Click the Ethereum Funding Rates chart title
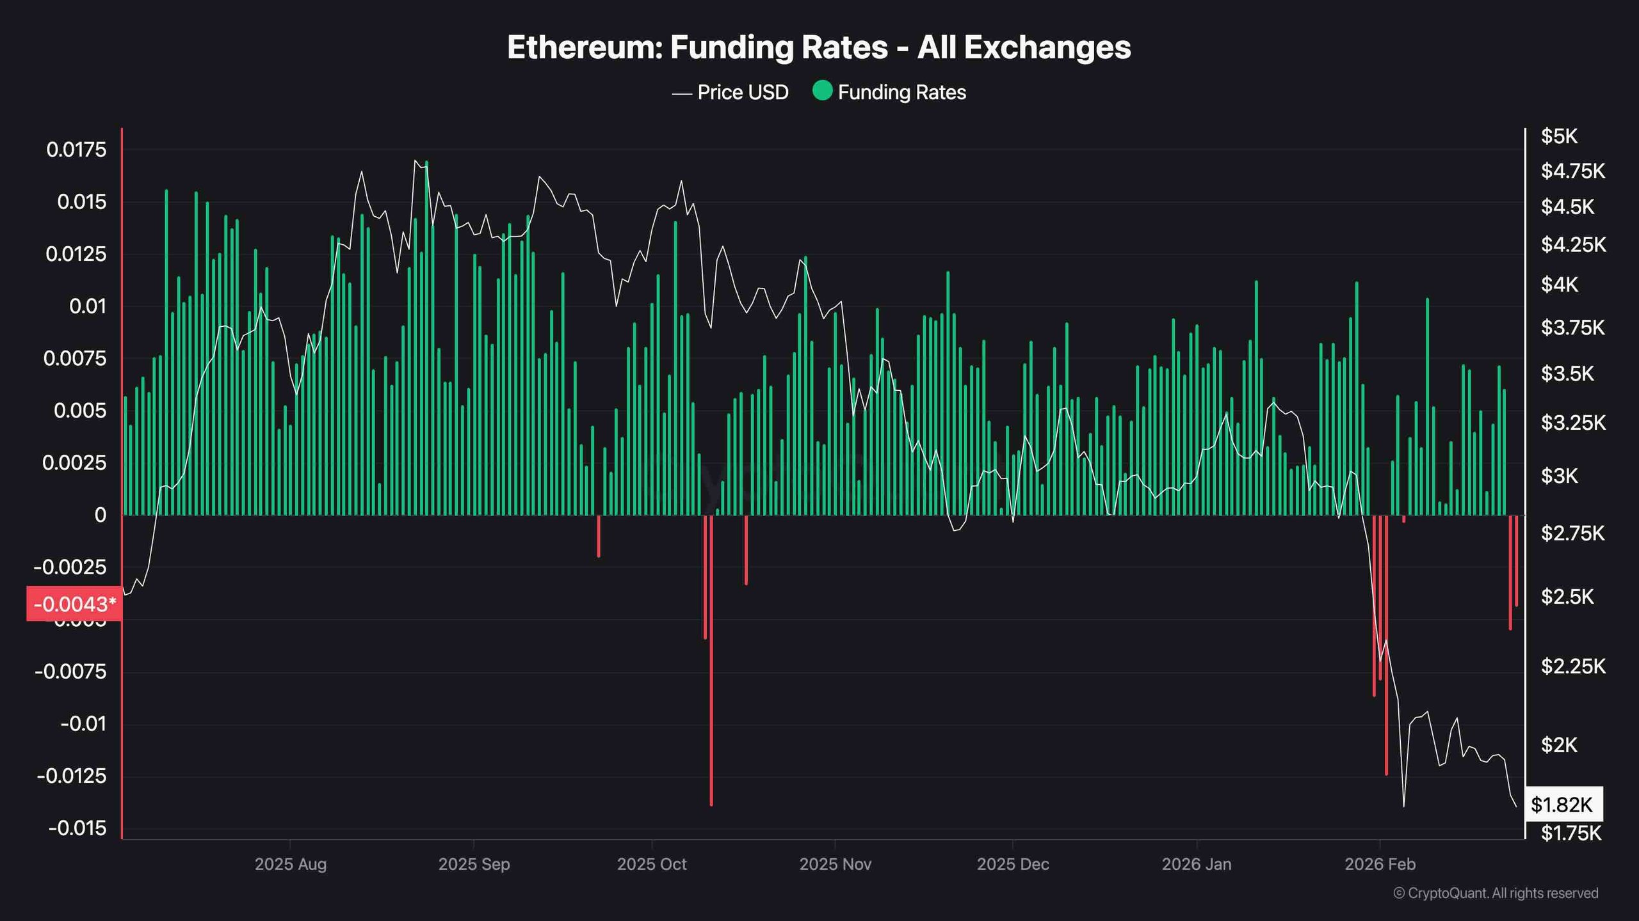Viewport: 1639px width, 921px height. 819,47
